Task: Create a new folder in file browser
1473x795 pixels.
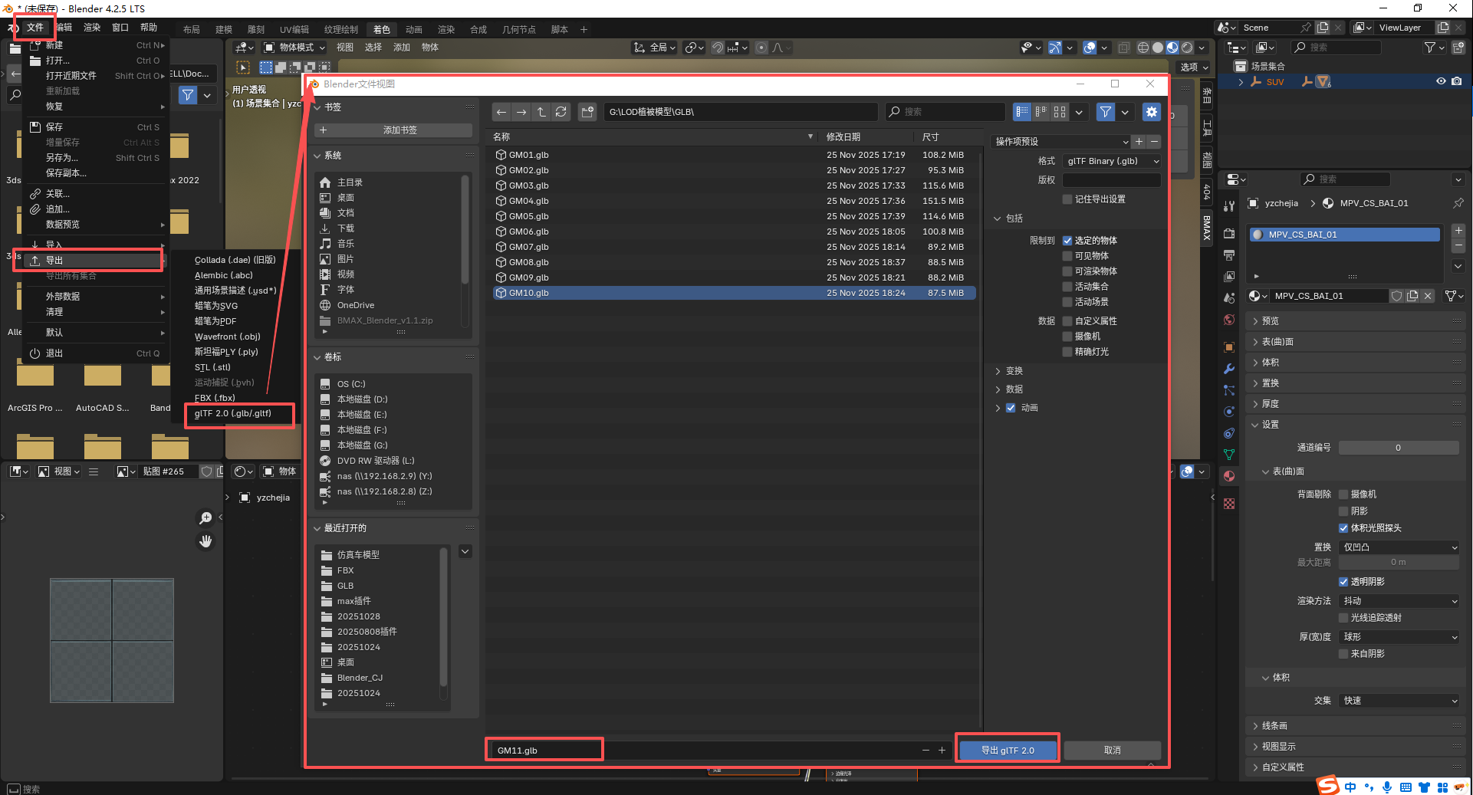Action: [x=587, y=112]
